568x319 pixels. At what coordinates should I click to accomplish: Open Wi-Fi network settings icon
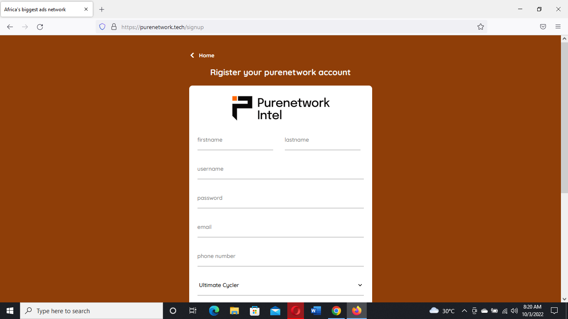[505, 311]
